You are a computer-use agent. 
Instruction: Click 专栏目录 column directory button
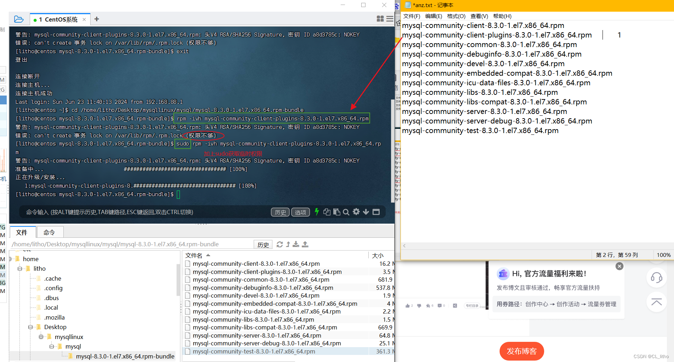[x=472, y=306]
